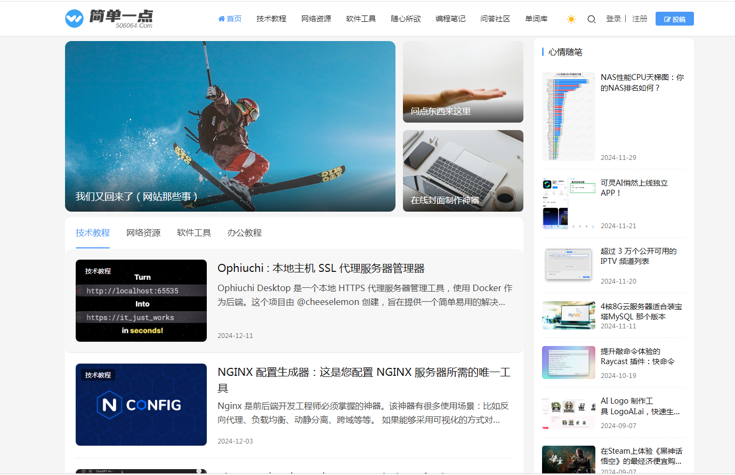Click the 可灵AI post thumbnail
Screen dimensions: 735x475
tap(569, 203)
